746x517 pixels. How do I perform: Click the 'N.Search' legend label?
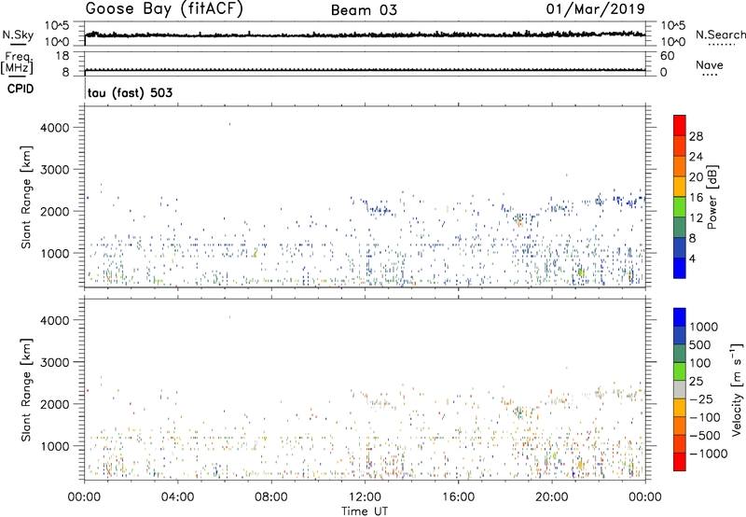pos(720,35)
